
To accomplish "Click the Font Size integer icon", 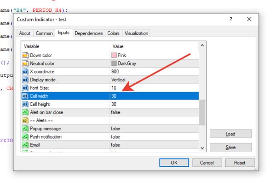I will click(x=25, y=88).
